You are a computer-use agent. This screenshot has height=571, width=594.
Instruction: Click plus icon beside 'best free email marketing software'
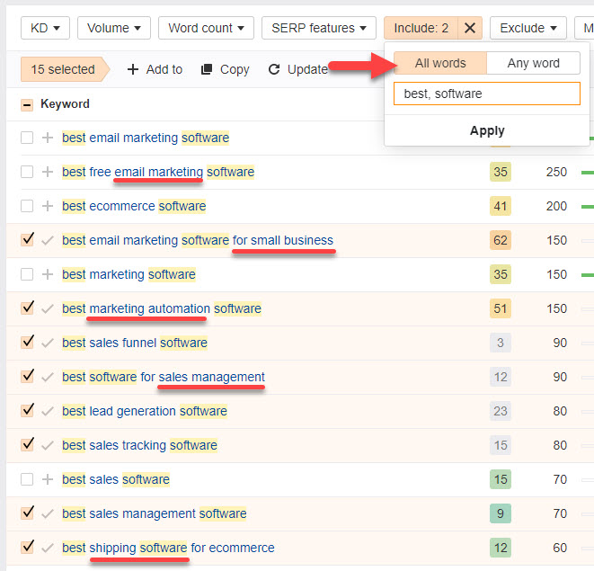[48, 172]
